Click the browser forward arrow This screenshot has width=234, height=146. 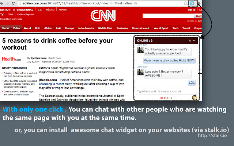7,3
